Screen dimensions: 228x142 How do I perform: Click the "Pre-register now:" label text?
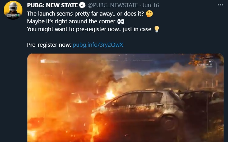[x=49, y=45]
